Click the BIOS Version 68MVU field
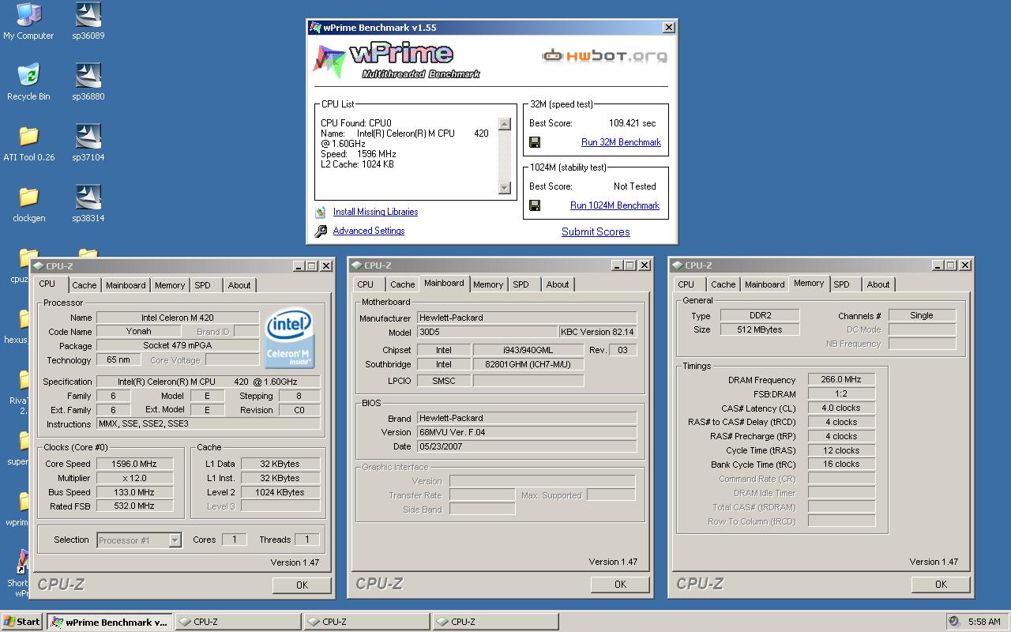 tap(525, 432)
